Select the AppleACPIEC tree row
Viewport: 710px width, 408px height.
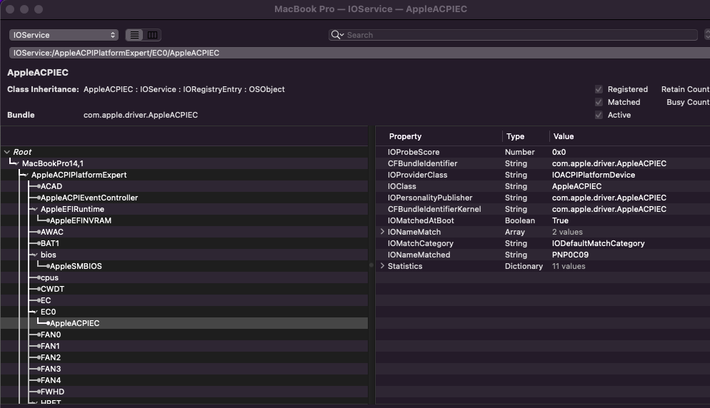coord(184,323)
